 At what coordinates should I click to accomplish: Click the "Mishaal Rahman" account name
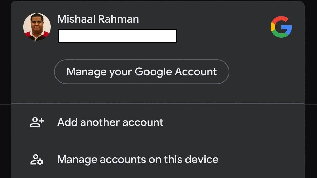(x=98, y=19)
